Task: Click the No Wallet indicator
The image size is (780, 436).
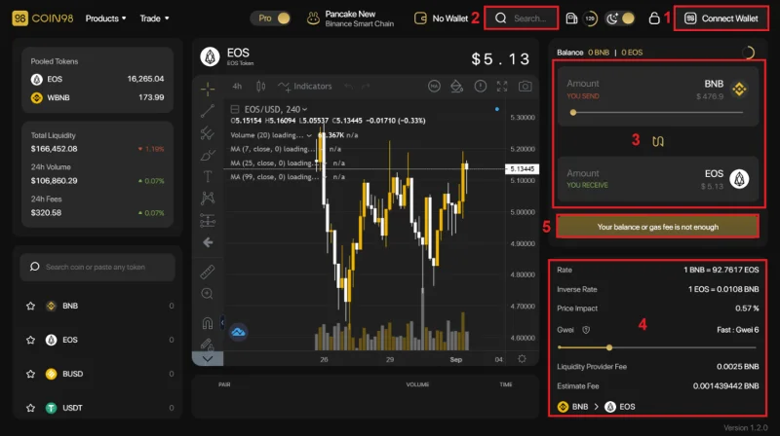Action: click(x=441, y=18)
